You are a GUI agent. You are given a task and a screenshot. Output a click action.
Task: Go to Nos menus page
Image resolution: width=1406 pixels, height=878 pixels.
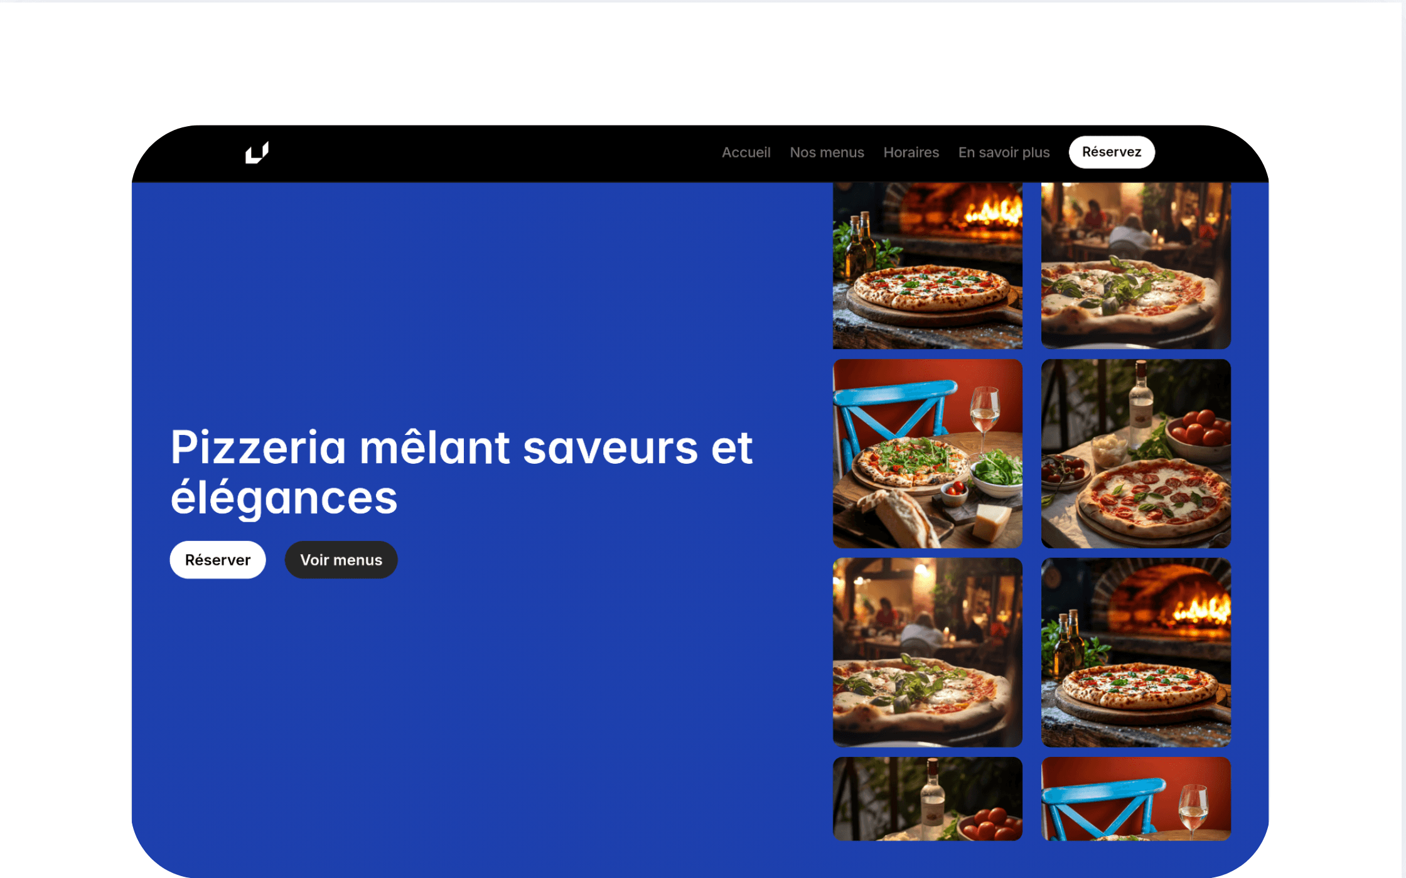pyautogui.click(x=827, y=153)
